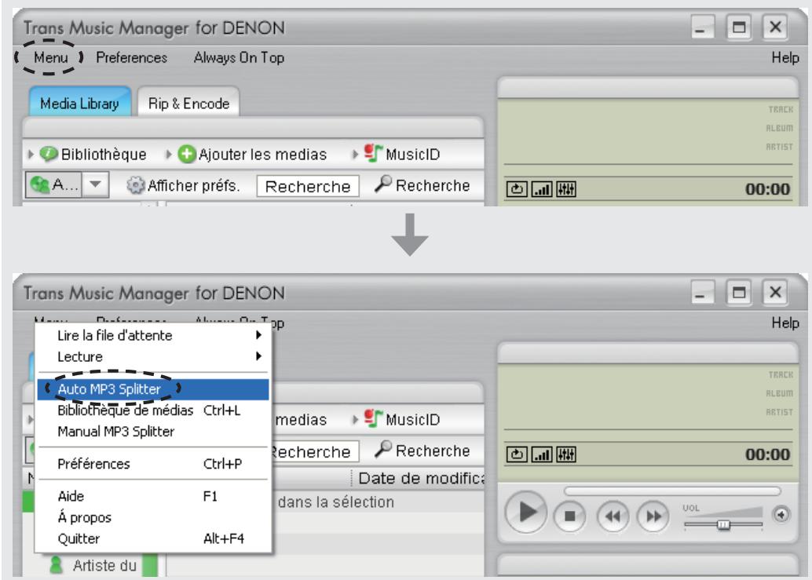Viewport: 812px width, 580px height.
Task: Click the playback progress bar
Action: click(x=672, y=491)
